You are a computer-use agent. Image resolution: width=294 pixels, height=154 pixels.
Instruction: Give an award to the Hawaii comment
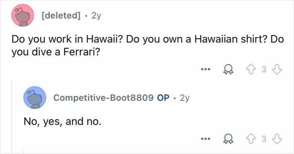tap(228, 70)
